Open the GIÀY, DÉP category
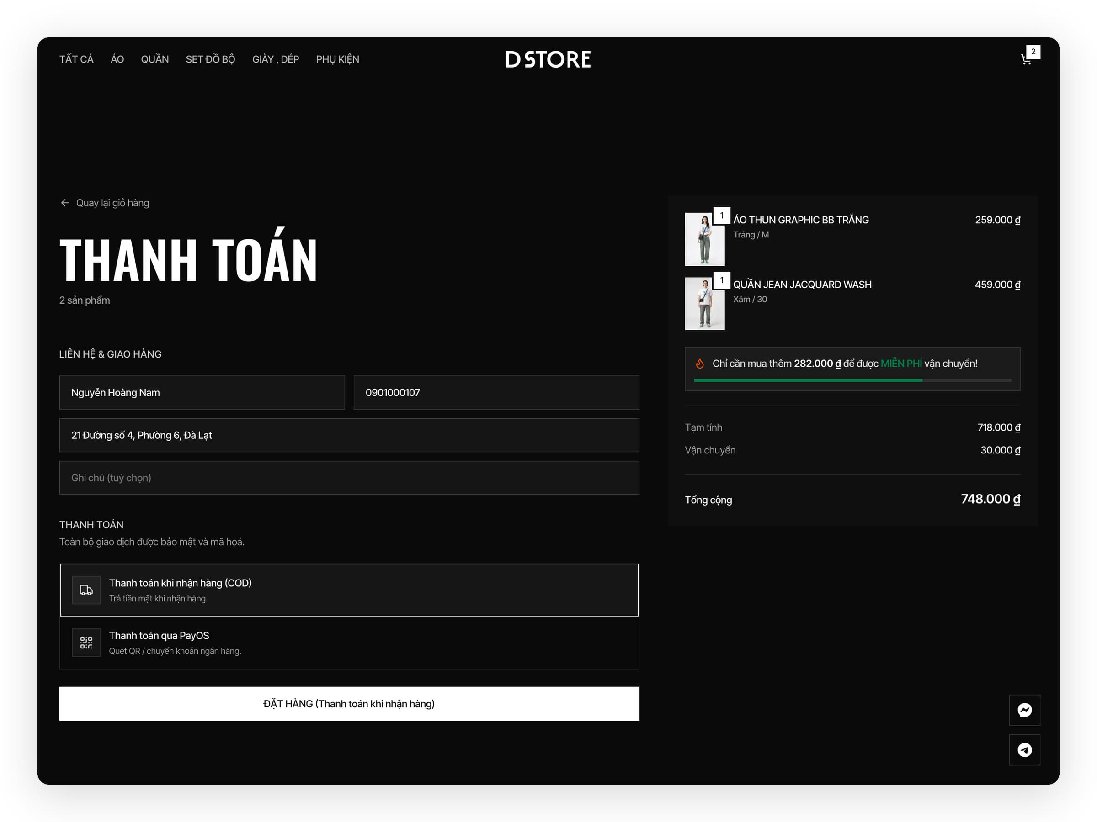 (276, 59)
